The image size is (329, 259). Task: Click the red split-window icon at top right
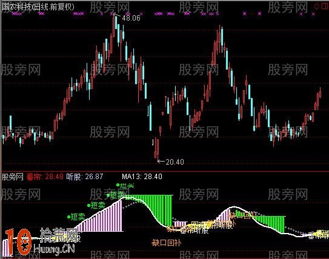325,7
